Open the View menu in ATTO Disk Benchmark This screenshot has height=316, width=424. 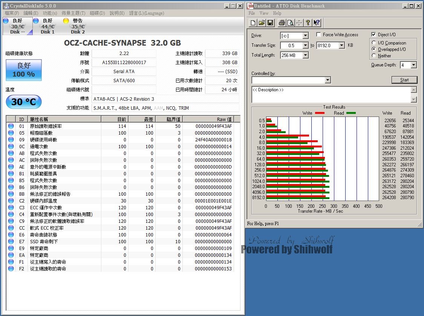264,13
